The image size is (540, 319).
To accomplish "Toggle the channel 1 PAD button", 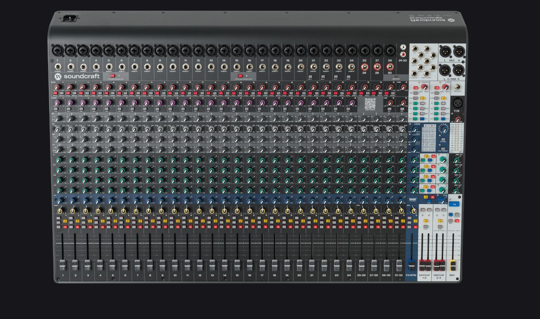I will click(x=55, y=93).
